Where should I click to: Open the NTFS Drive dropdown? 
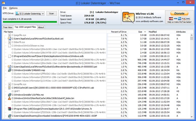click(x=30, y=14)
